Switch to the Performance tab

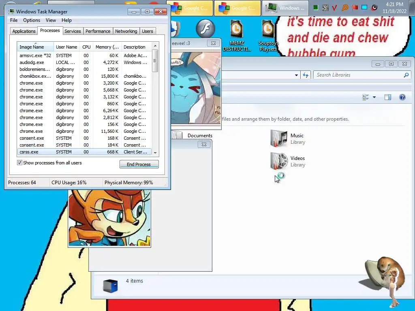tap(98, 31)
